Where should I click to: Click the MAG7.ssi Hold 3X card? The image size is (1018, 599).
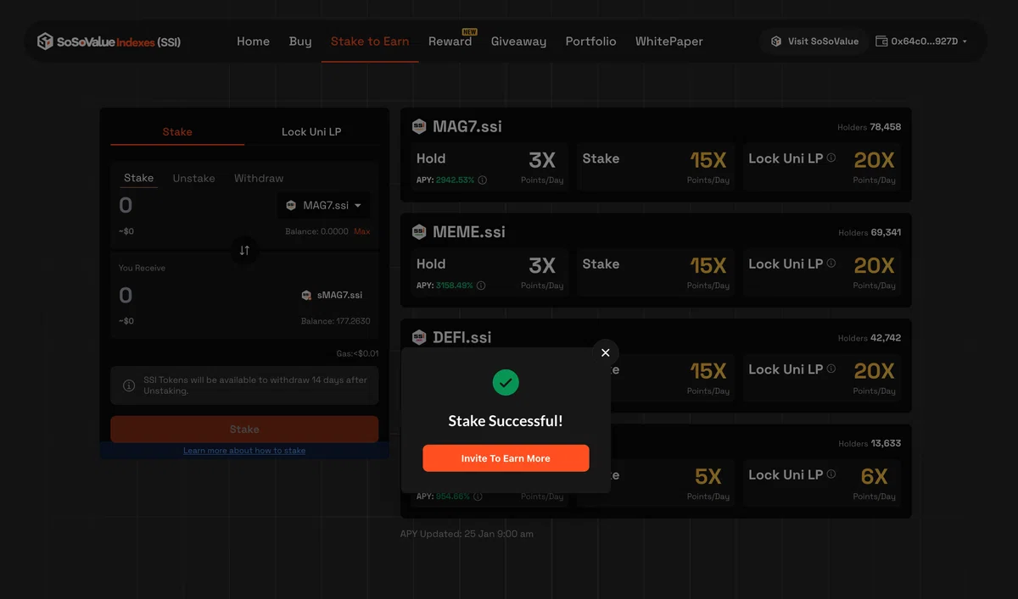pyautogui.click(x=489, y=167)
